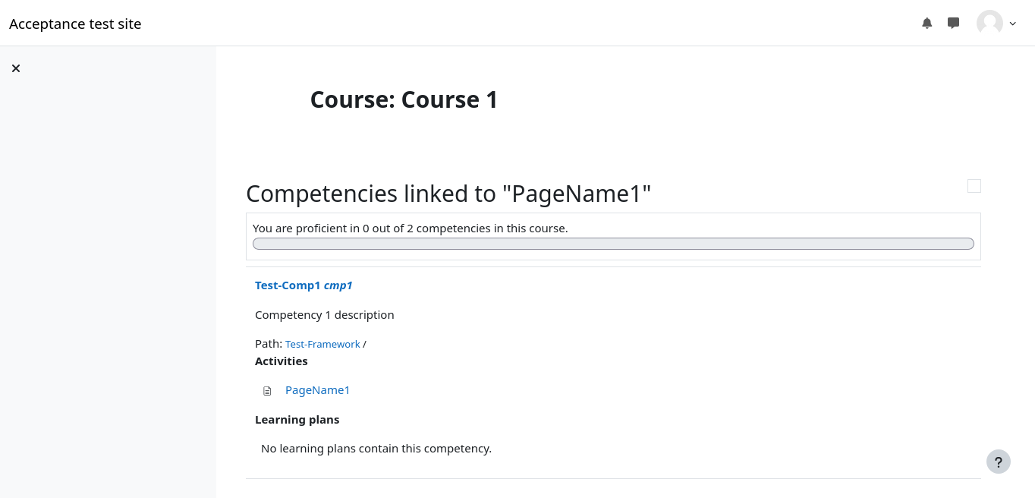1035x498 pixels.
Task: Click the competency proficiency progress bar
Action: coord(613,244)
